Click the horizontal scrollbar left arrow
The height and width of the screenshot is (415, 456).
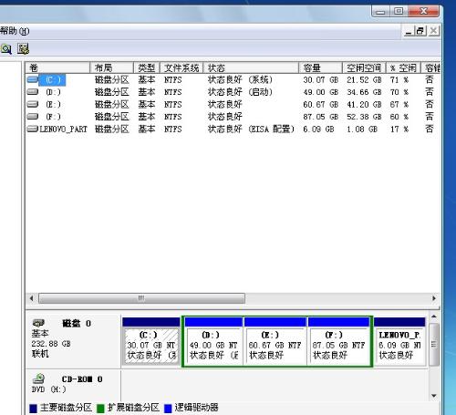31,298
